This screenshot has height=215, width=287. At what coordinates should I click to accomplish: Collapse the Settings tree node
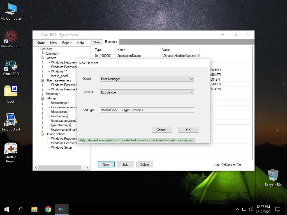click(x=43, y=98)
